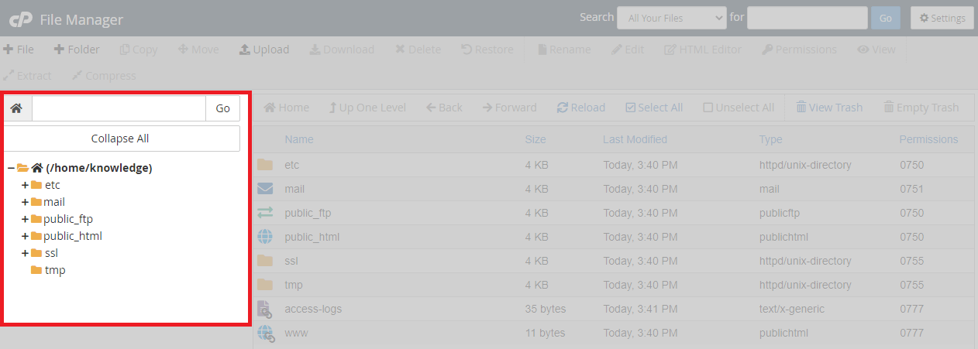Screen dimensions: 978x349
Task: Reload the file listing
Action: point(581,108)
